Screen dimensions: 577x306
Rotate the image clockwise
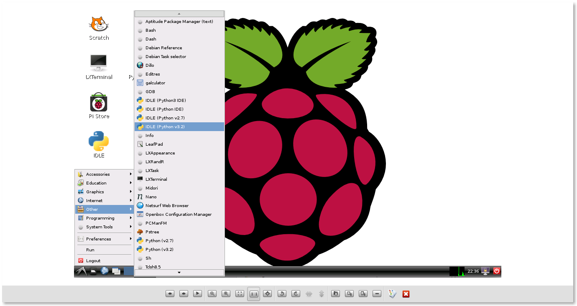click(x=295, y=293)
